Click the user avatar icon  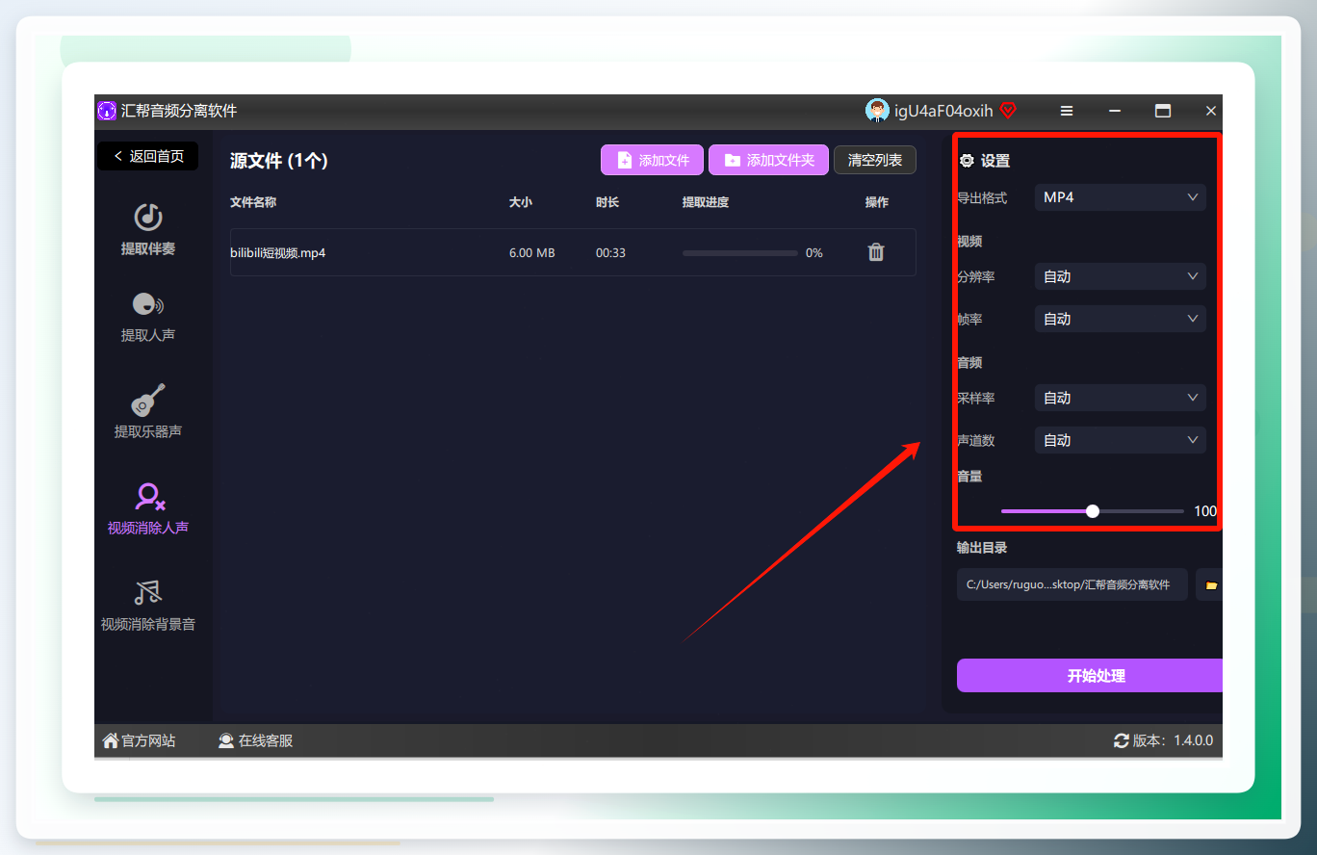(877, 111)
